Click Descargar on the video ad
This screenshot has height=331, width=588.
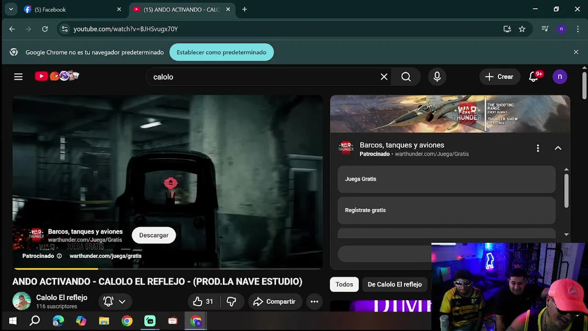pyautogui.click(x=154, y=235)
